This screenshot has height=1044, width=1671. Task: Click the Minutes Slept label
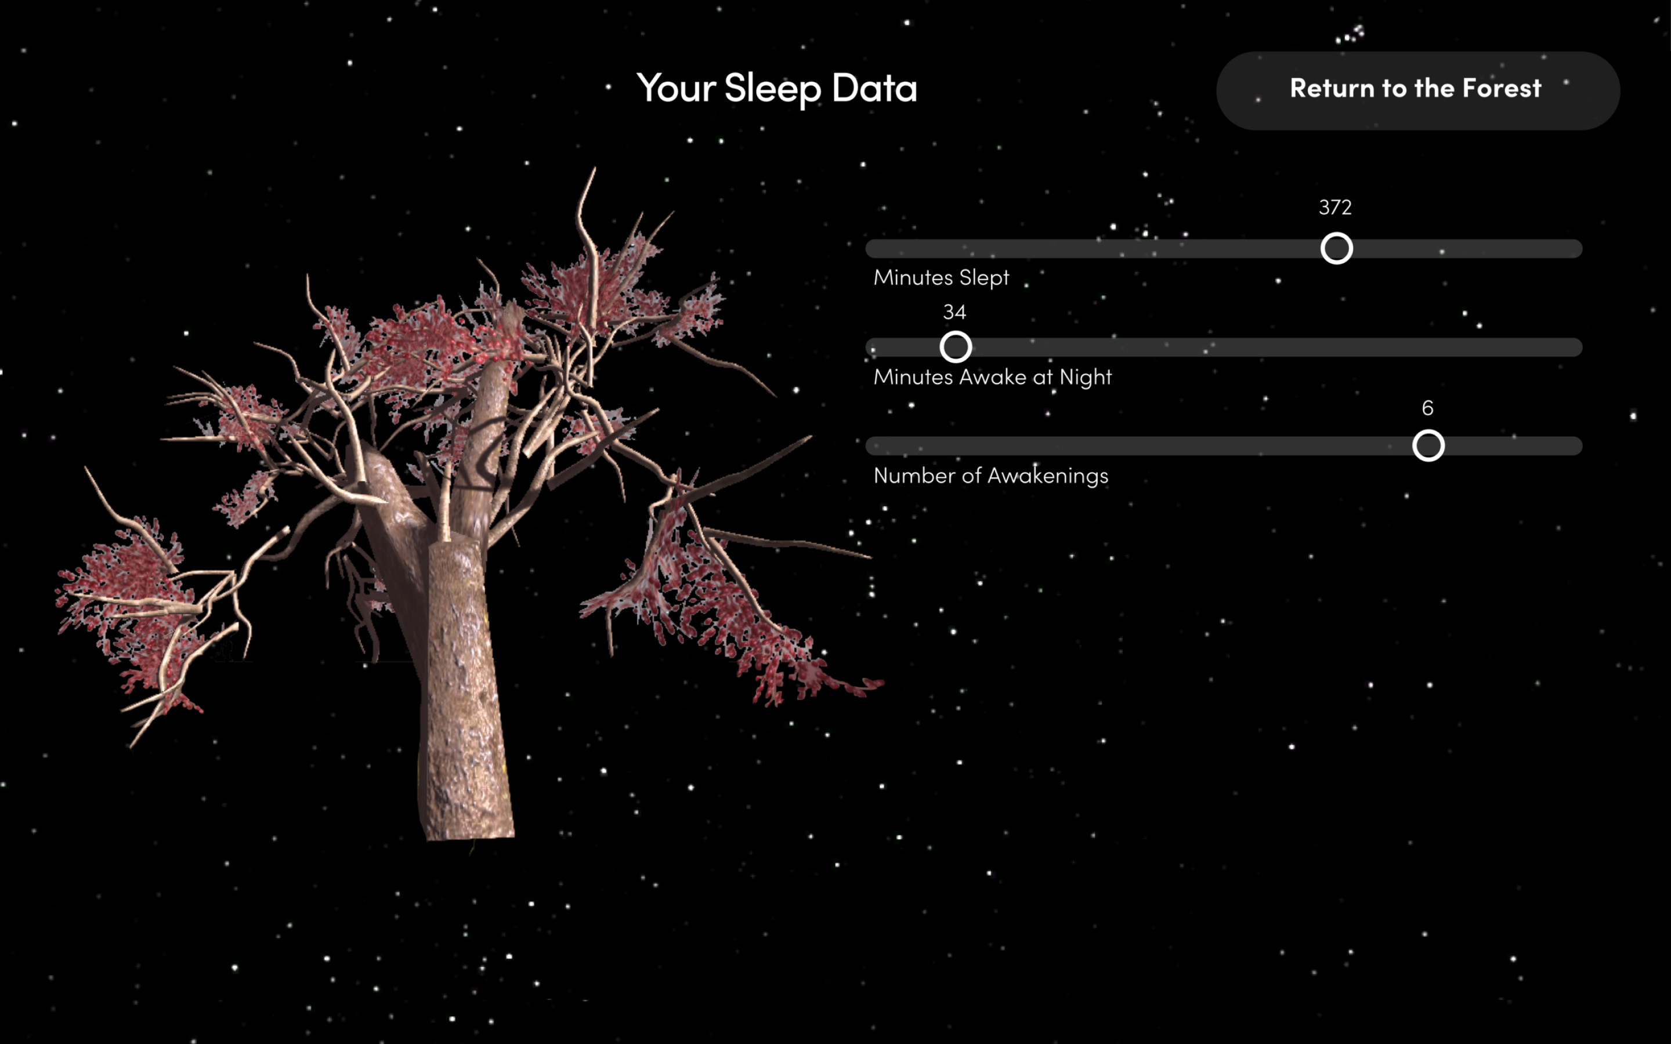(941, 278)
